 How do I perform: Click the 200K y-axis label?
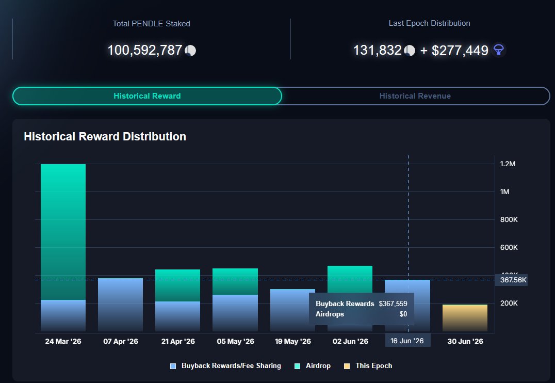tap(509, 304)
